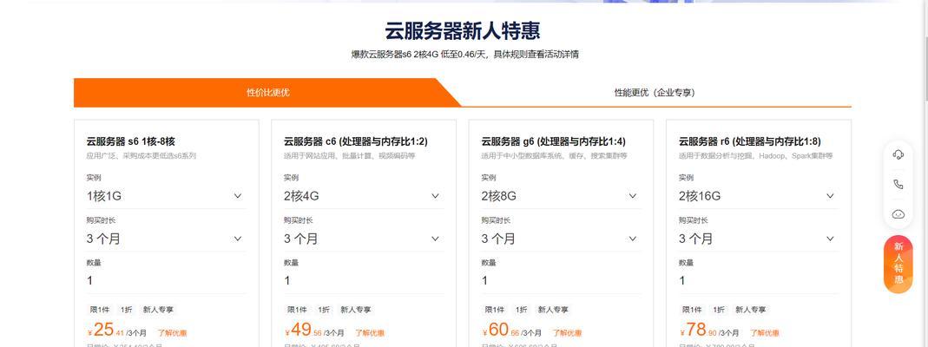Click the c6 description 适用于网站应用 text
928x347 pixels.
click(x=350, y=156)
